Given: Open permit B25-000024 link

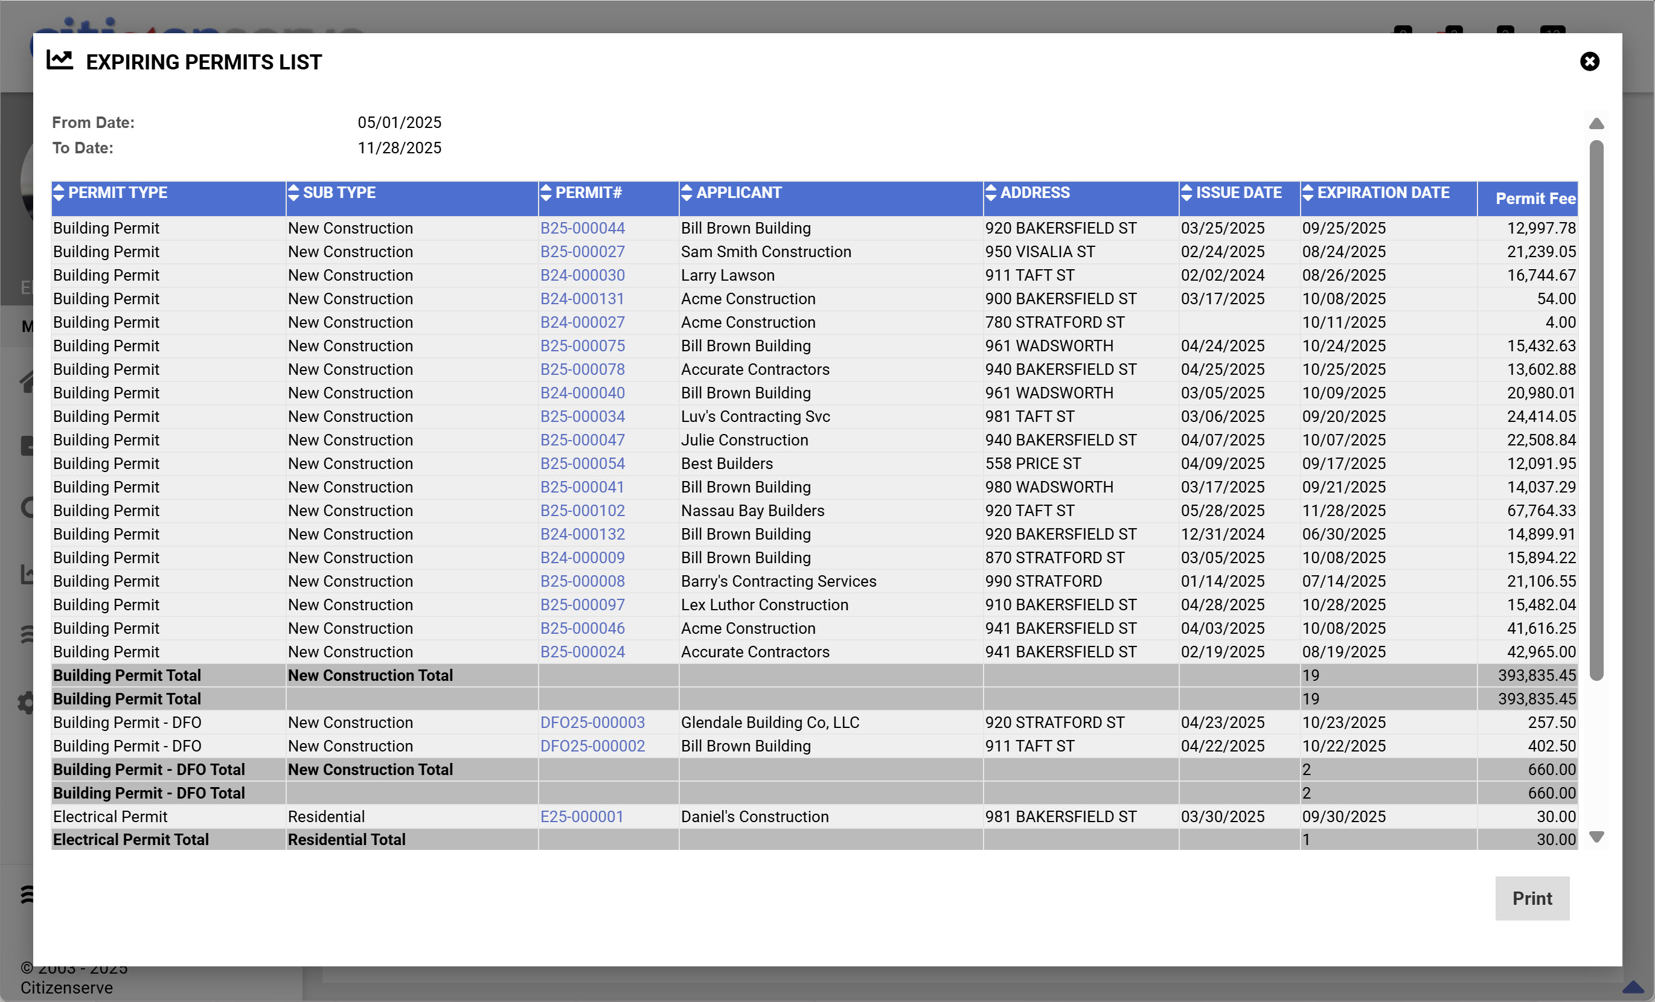Looking at the screenshot, I should pyautogui.click(x=582, y=652).
